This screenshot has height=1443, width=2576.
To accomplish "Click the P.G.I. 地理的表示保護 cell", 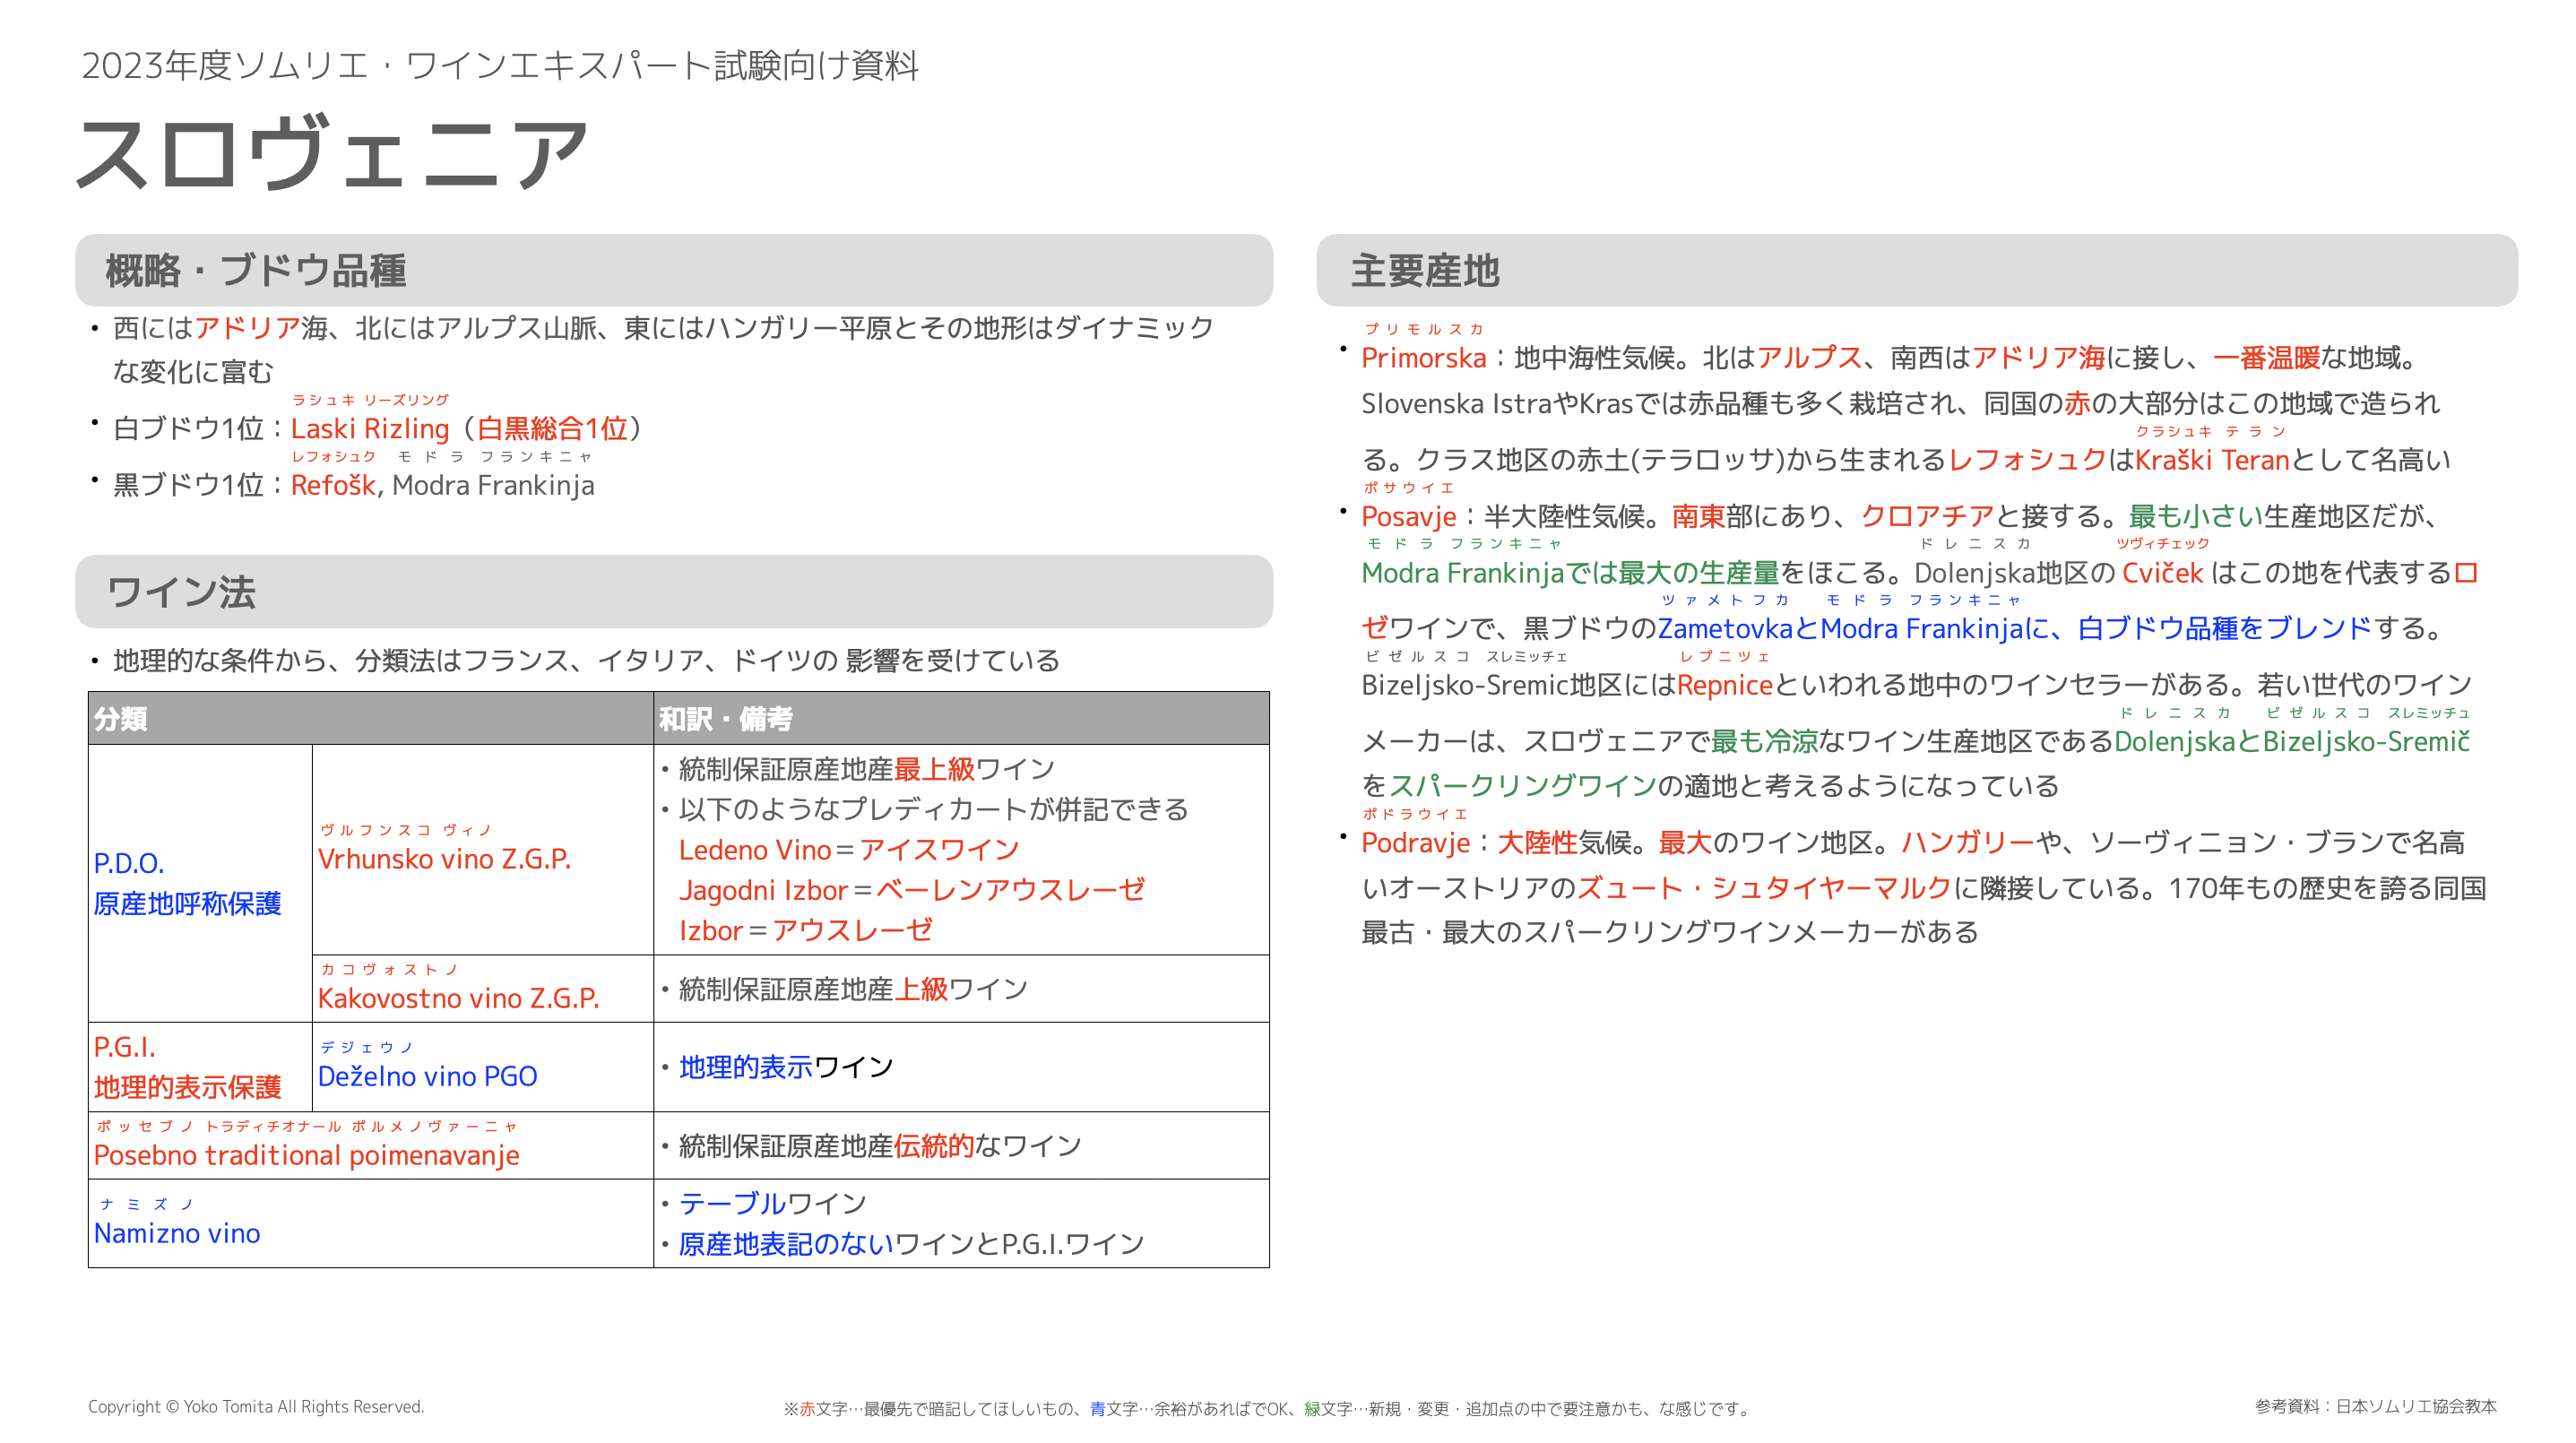I will click(x=200, y=1066).
